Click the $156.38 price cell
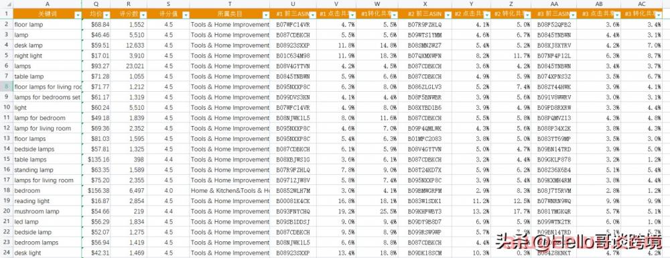Screen dimensions: 670x258 click(96, 190)
